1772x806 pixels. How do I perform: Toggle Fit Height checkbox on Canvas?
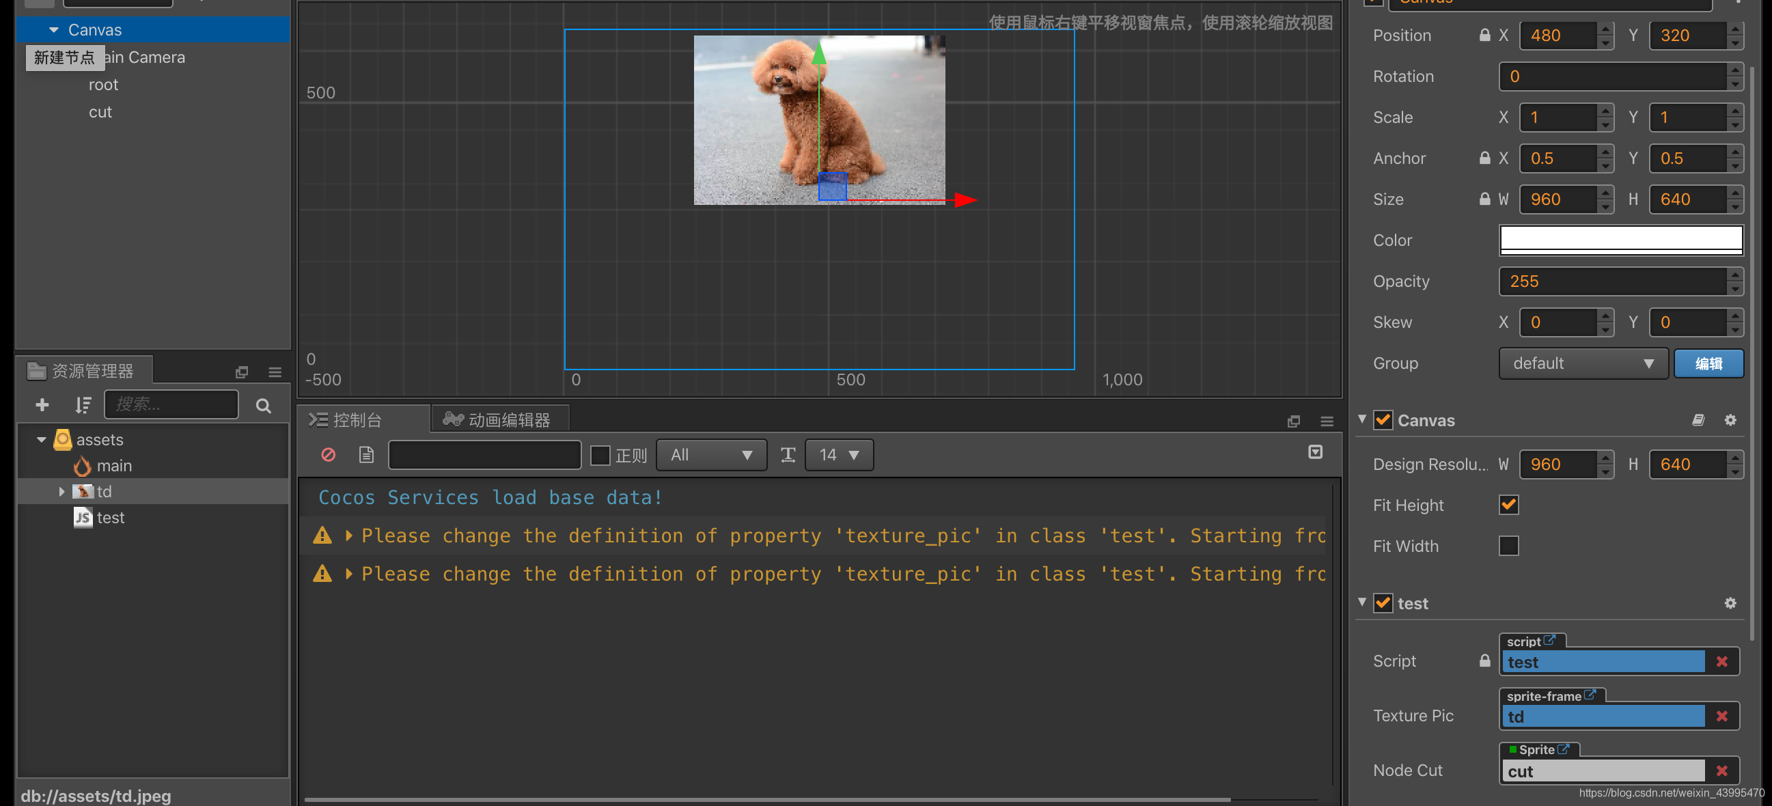[x=1508, y=505]
